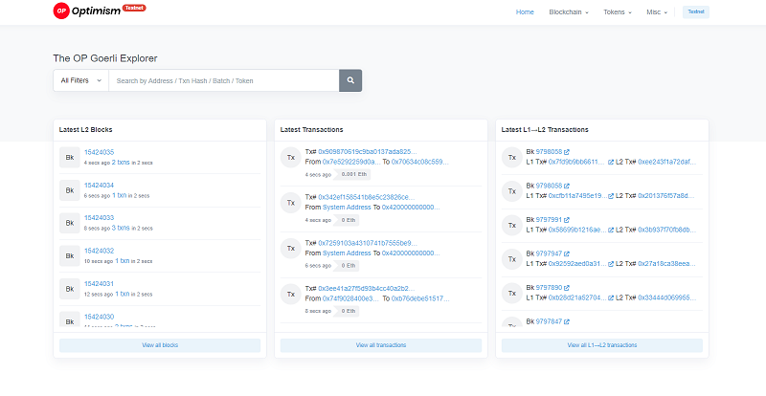Click Tx icon of first latest transaction
Screen dimensions: 766x396
pyautogui.click(x=289, y=157)
